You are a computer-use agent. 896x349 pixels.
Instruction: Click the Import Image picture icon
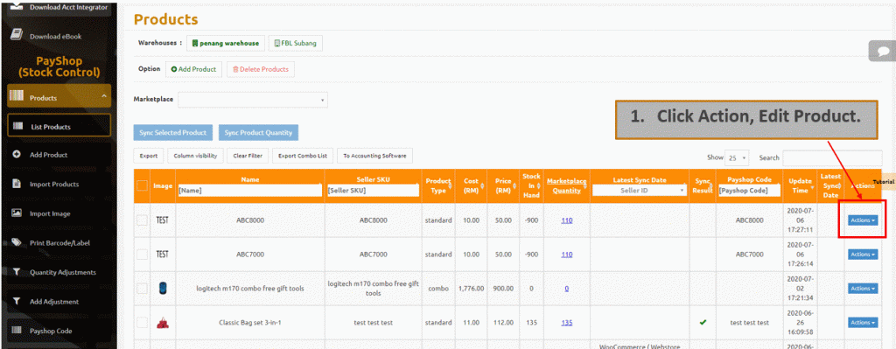[17, 213]
